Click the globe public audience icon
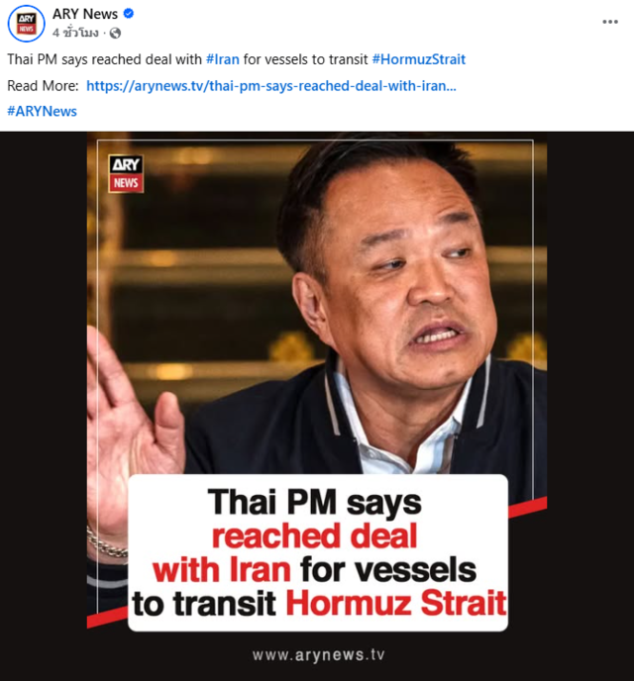634x681 pixels. (115, 33)
